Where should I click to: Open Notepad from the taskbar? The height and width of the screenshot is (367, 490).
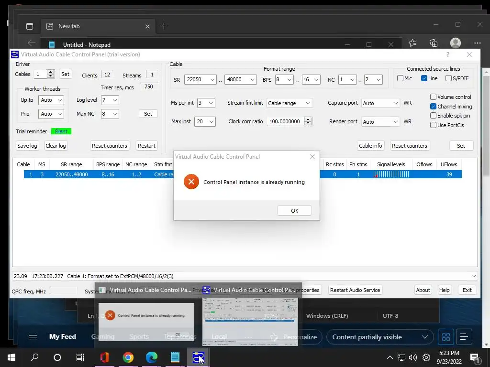click(175, 357)
